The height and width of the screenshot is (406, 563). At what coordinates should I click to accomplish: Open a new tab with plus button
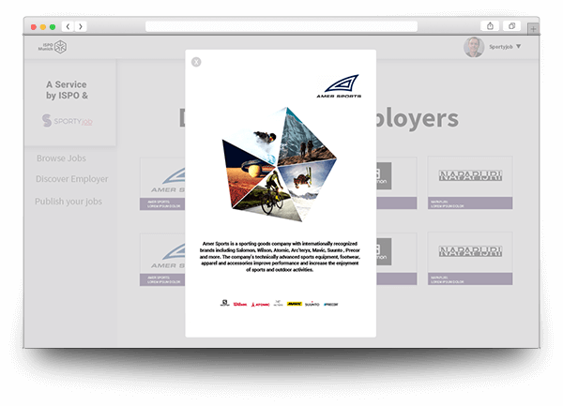coord(533,29)
